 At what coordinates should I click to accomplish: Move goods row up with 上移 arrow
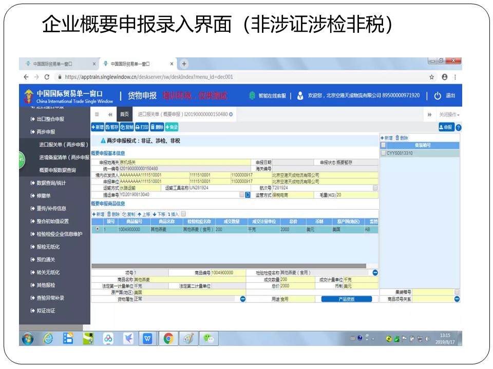(144, 214)
